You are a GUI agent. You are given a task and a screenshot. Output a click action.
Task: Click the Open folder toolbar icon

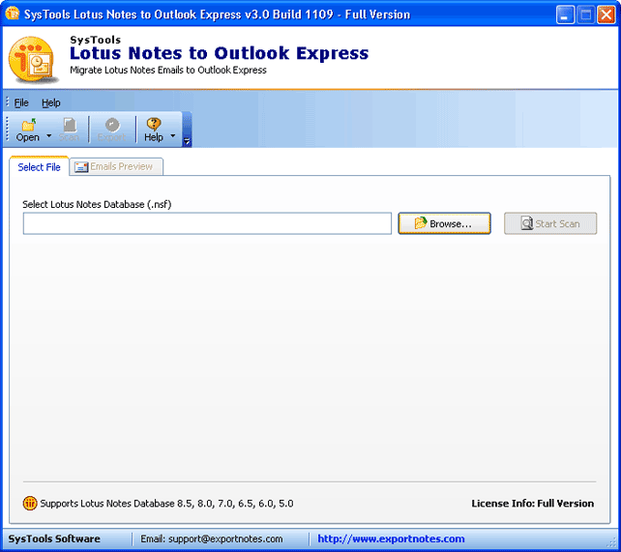(28, 125)
